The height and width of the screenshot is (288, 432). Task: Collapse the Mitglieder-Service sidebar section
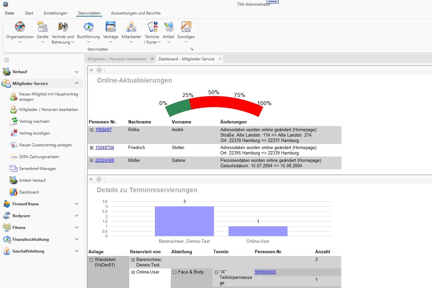pos(77,83)
